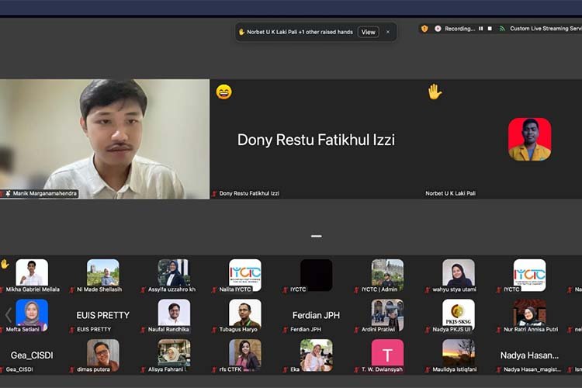Select Dony Restu Fatikhul Izzi tile
This screenshot has height=388, width=582.
pyautogui.click(x=316, y=139)
